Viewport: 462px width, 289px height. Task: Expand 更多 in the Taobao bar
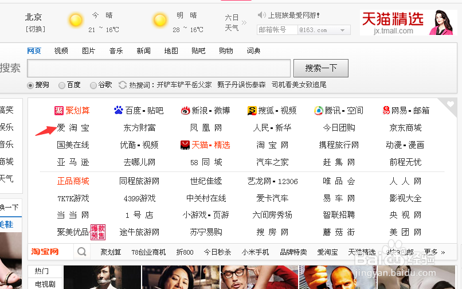point(434,252)
